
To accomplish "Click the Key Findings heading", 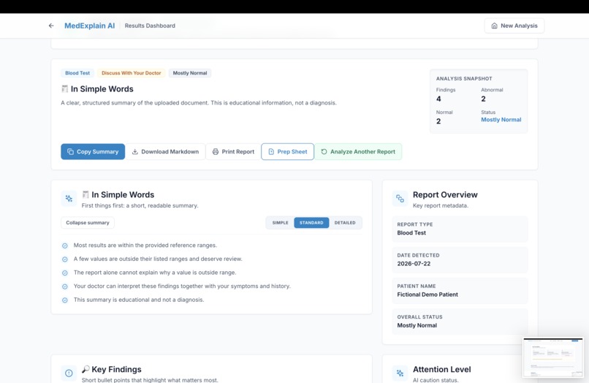I will pos(116,369).
